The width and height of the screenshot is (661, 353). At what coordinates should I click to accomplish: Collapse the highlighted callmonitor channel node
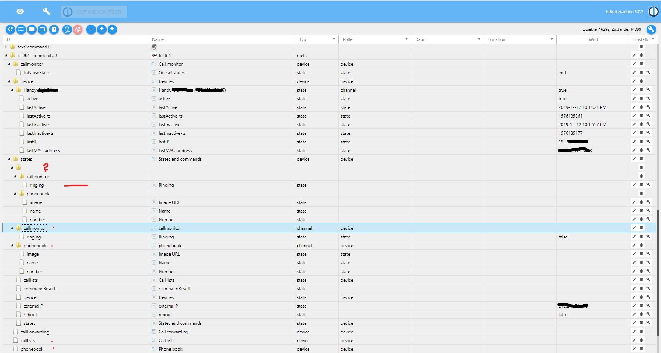(12, 228)
